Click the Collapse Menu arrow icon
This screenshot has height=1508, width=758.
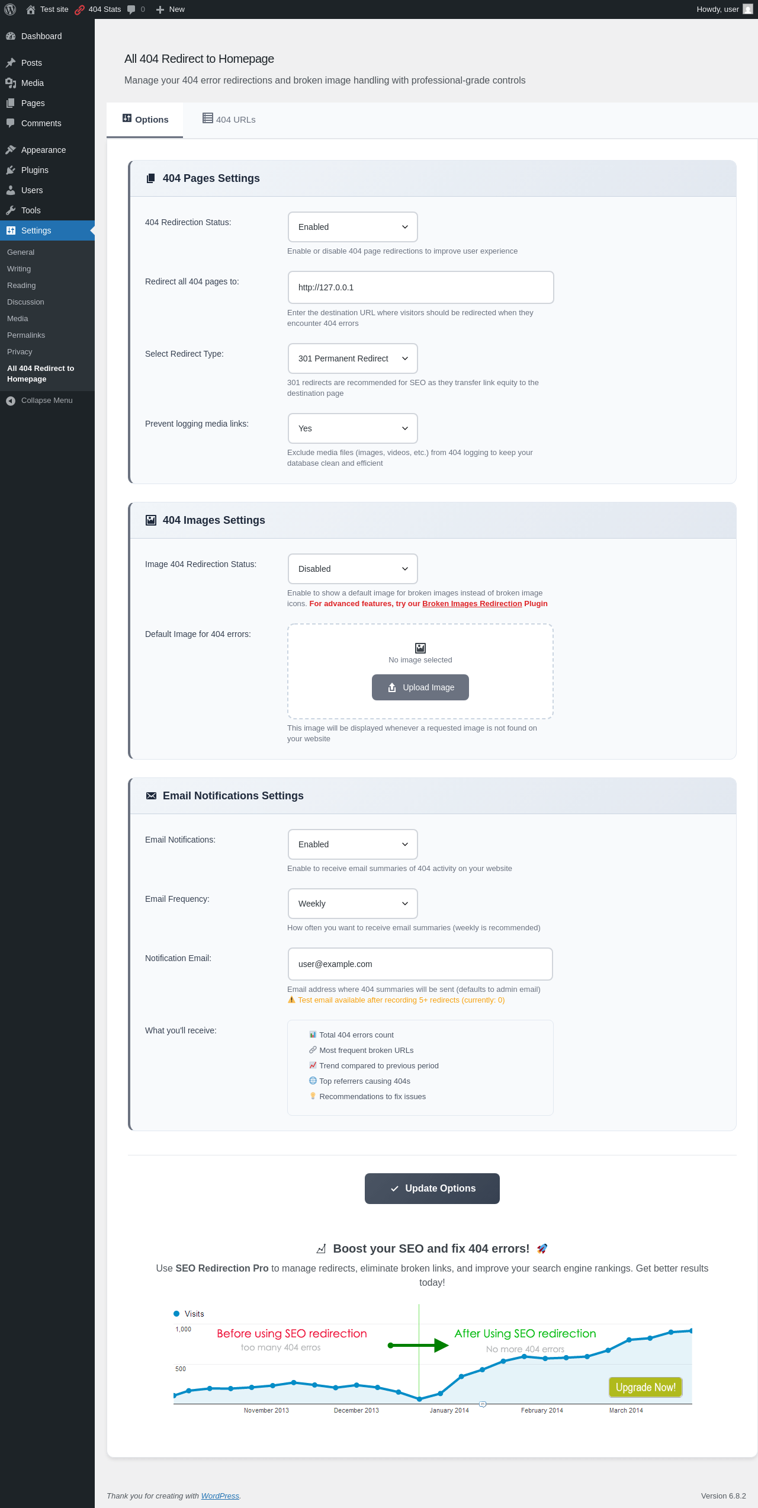click(x=11, y=401)
